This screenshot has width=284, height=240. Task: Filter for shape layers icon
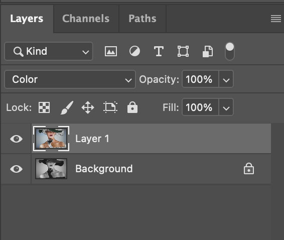click(x=183, y=51)
